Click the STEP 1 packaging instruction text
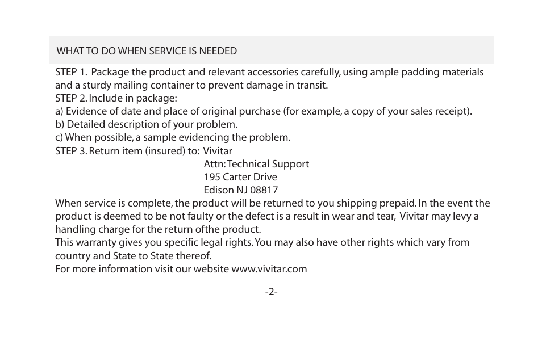This screenshot has width=542, height=345. coord(269,78)
